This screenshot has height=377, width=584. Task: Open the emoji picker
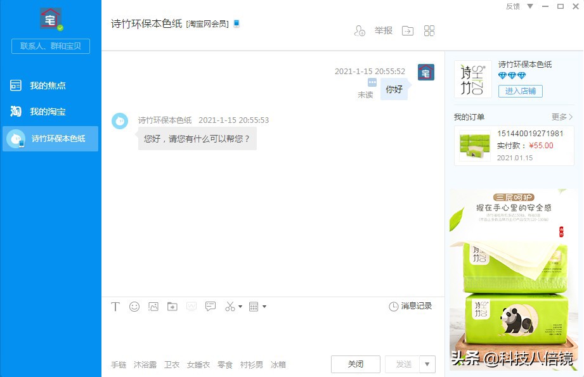coord(134,306)
